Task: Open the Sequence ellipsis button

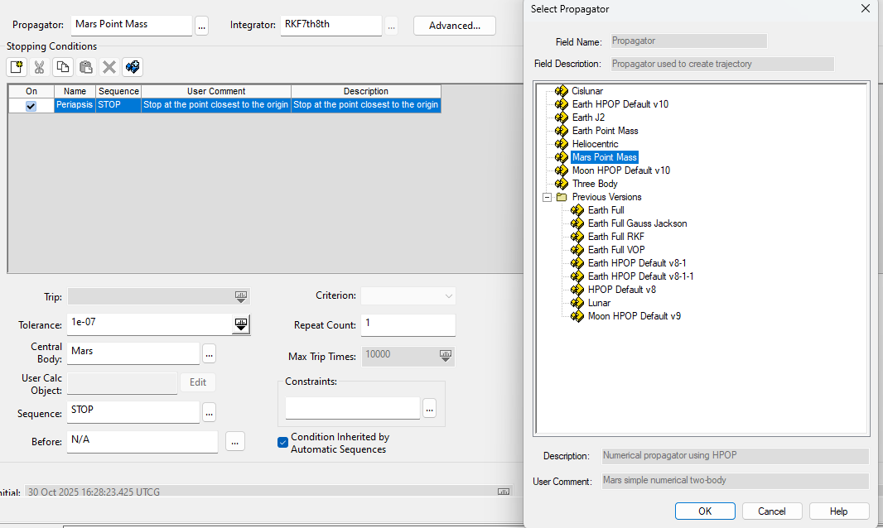Action: point(209,413)
